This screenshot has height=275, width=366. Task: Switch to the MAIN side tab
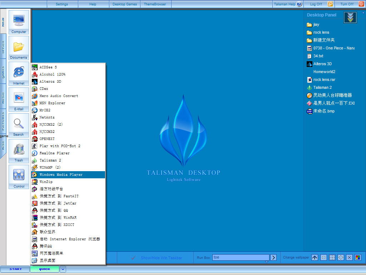3,23
